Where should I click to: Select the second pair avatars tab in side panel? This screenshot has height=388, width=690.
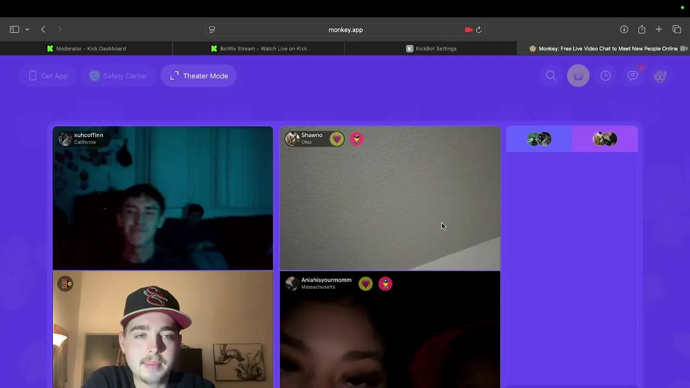(x=605, y=139)
